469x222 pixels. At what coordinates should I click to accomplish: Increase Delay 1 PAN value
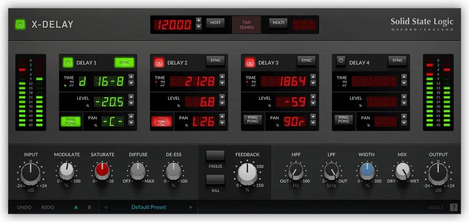(131, 117)
